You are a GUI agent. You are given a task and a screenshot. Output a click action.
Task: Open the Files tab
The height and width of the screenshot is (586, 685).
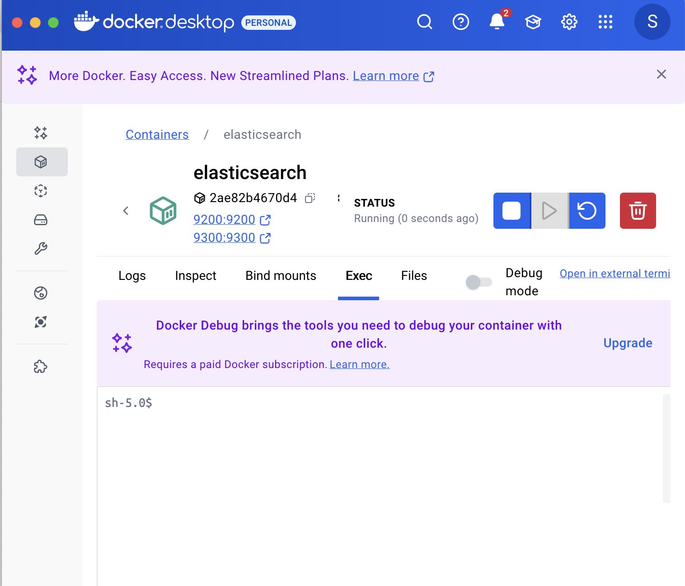pyautogui.click(x=414, y=276)
